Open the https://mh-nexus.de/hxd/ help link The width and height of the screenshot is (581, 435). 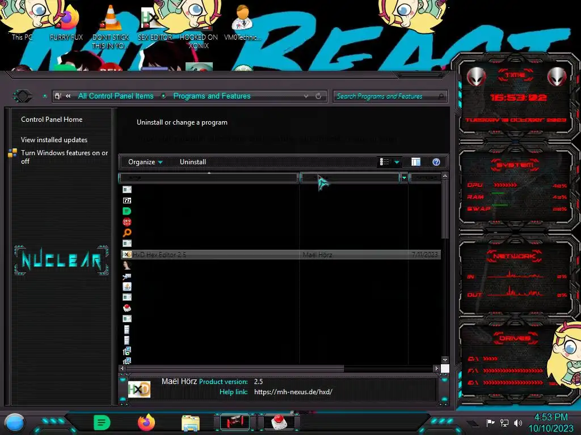pos(293,392)
